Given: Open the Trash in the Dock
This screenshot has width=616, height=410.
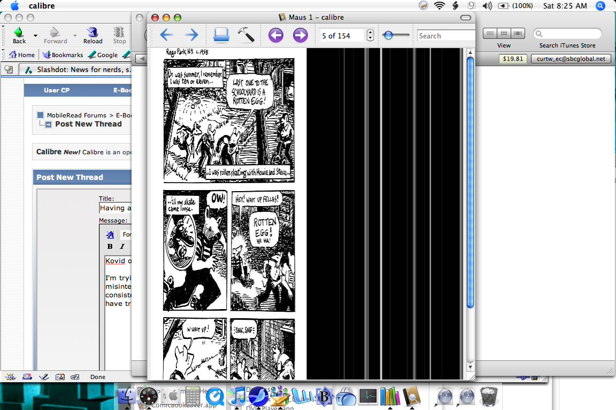Looking at the screenshot, I should pyautogui.click(x=489, y=396).
